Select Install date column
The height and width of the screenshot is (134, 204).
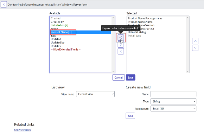[157, 36]
